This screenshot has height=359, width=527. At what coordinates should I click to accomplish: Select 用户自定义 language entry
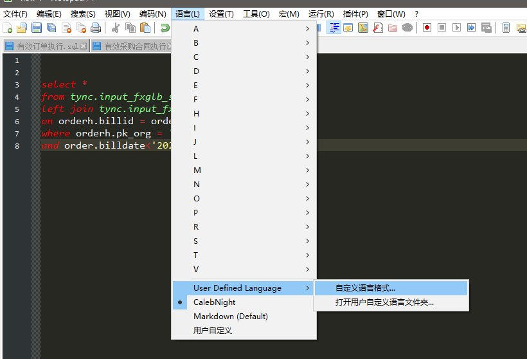click(x=244, y=331)
